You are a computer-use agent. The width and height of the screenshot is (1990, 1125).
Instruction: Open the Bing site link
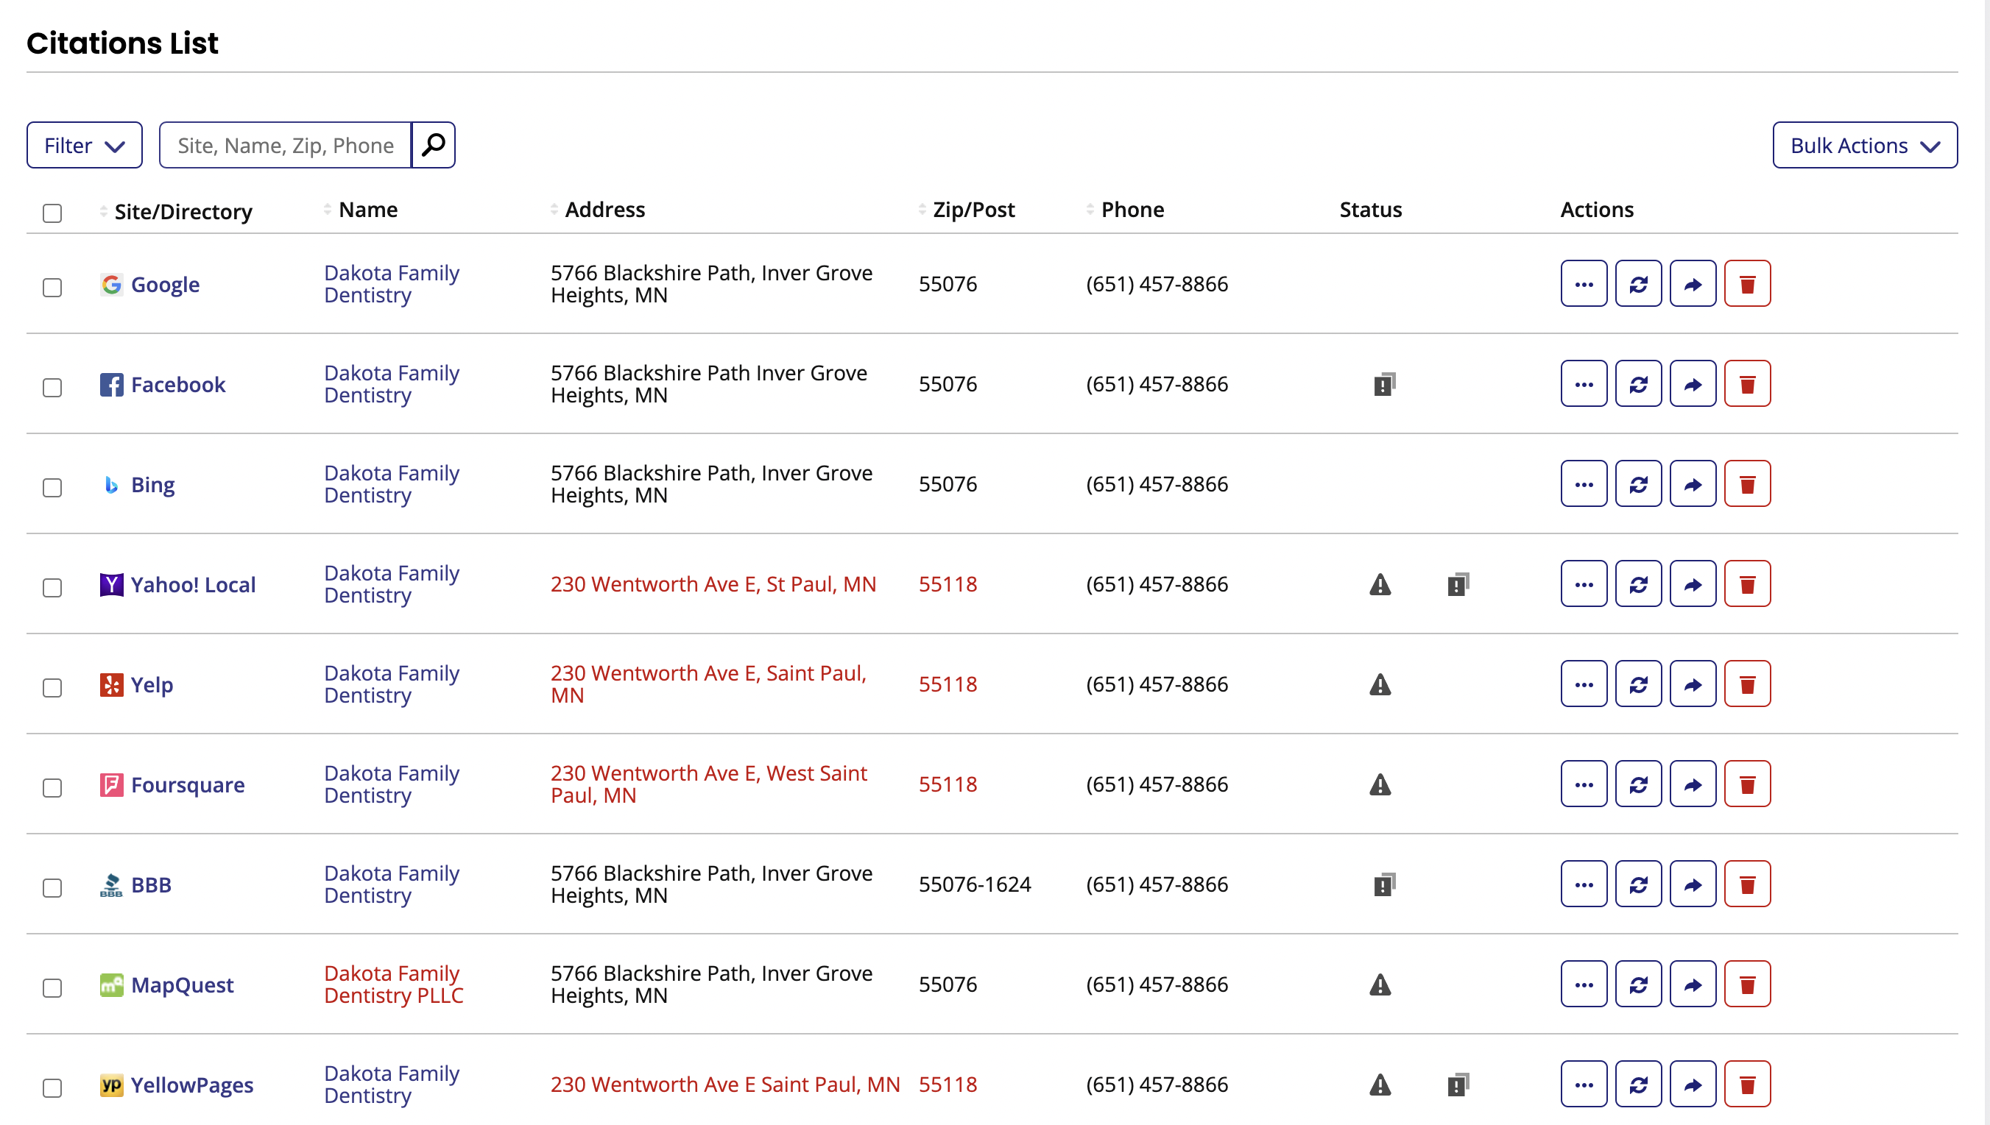point(152,484)
